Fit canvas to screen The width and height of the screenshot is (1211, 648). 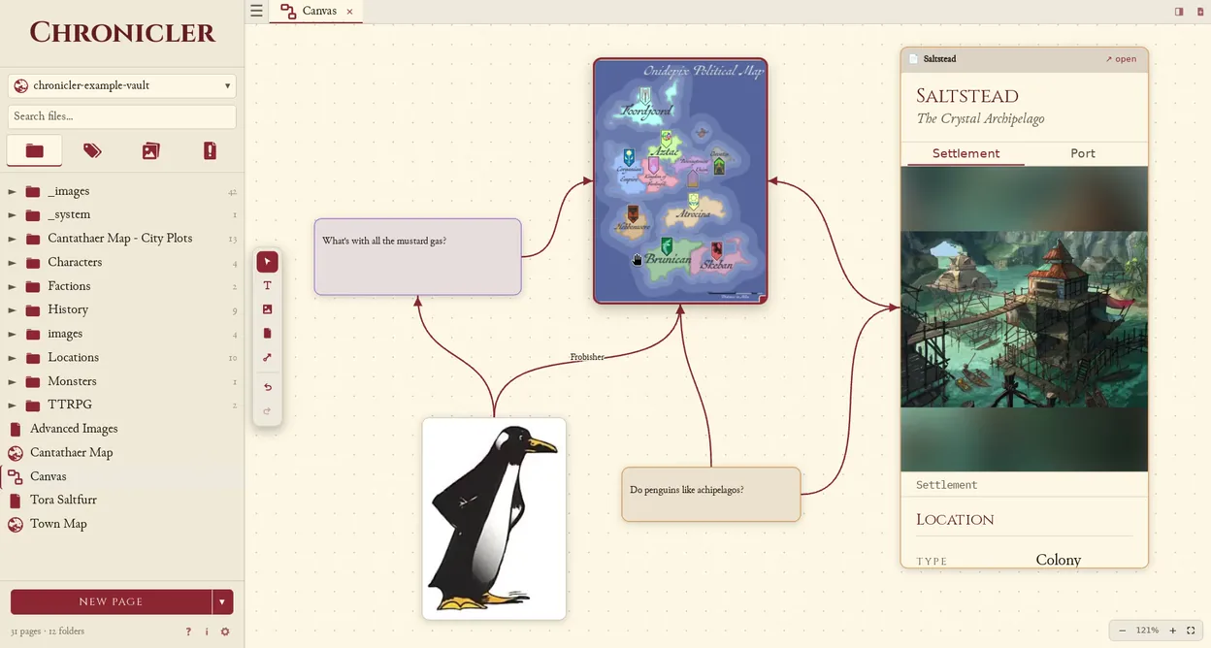(1191, 631)
